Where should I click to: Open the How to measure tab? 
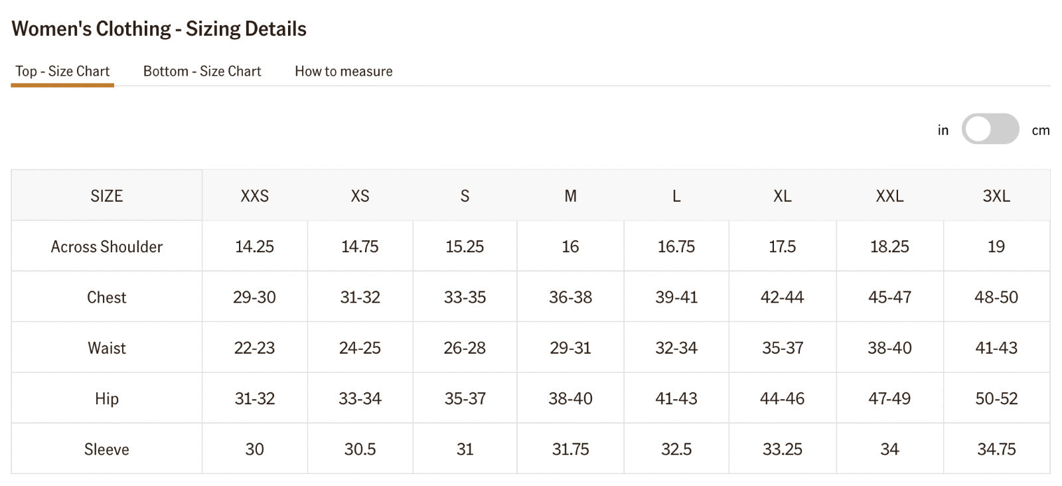click(x=343, y=71)
